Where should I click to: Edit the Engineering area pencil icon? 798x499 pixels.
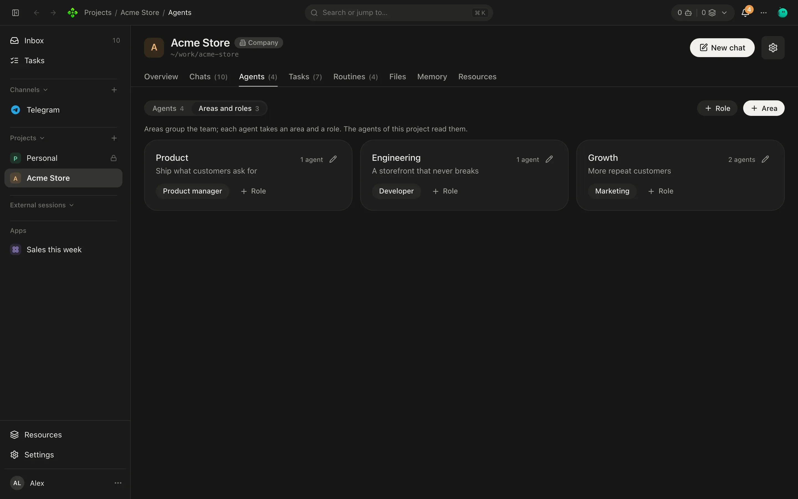549,159
